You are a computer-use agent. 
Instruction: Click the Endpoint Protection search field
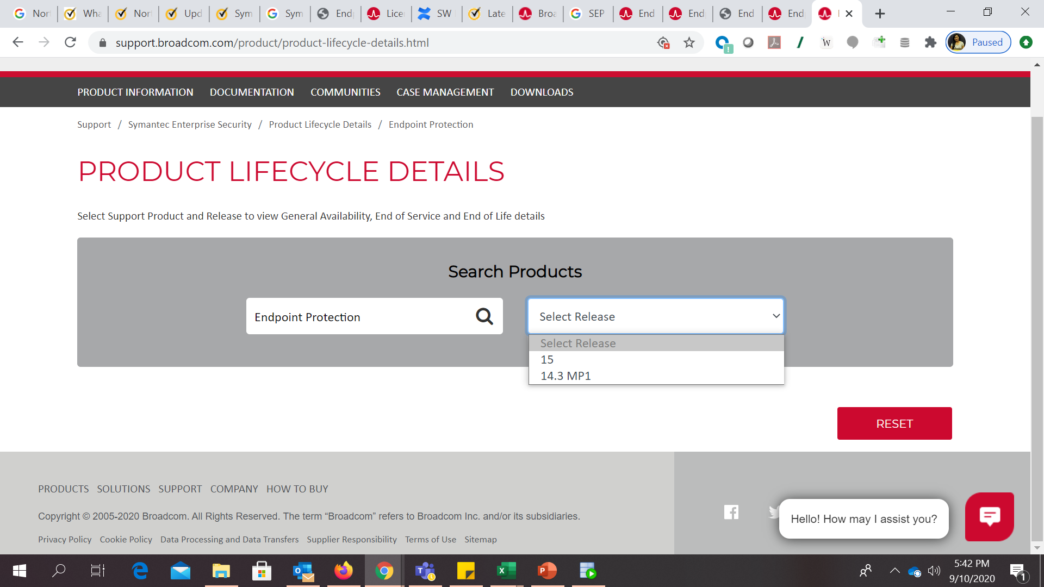(x=359, y=316)
